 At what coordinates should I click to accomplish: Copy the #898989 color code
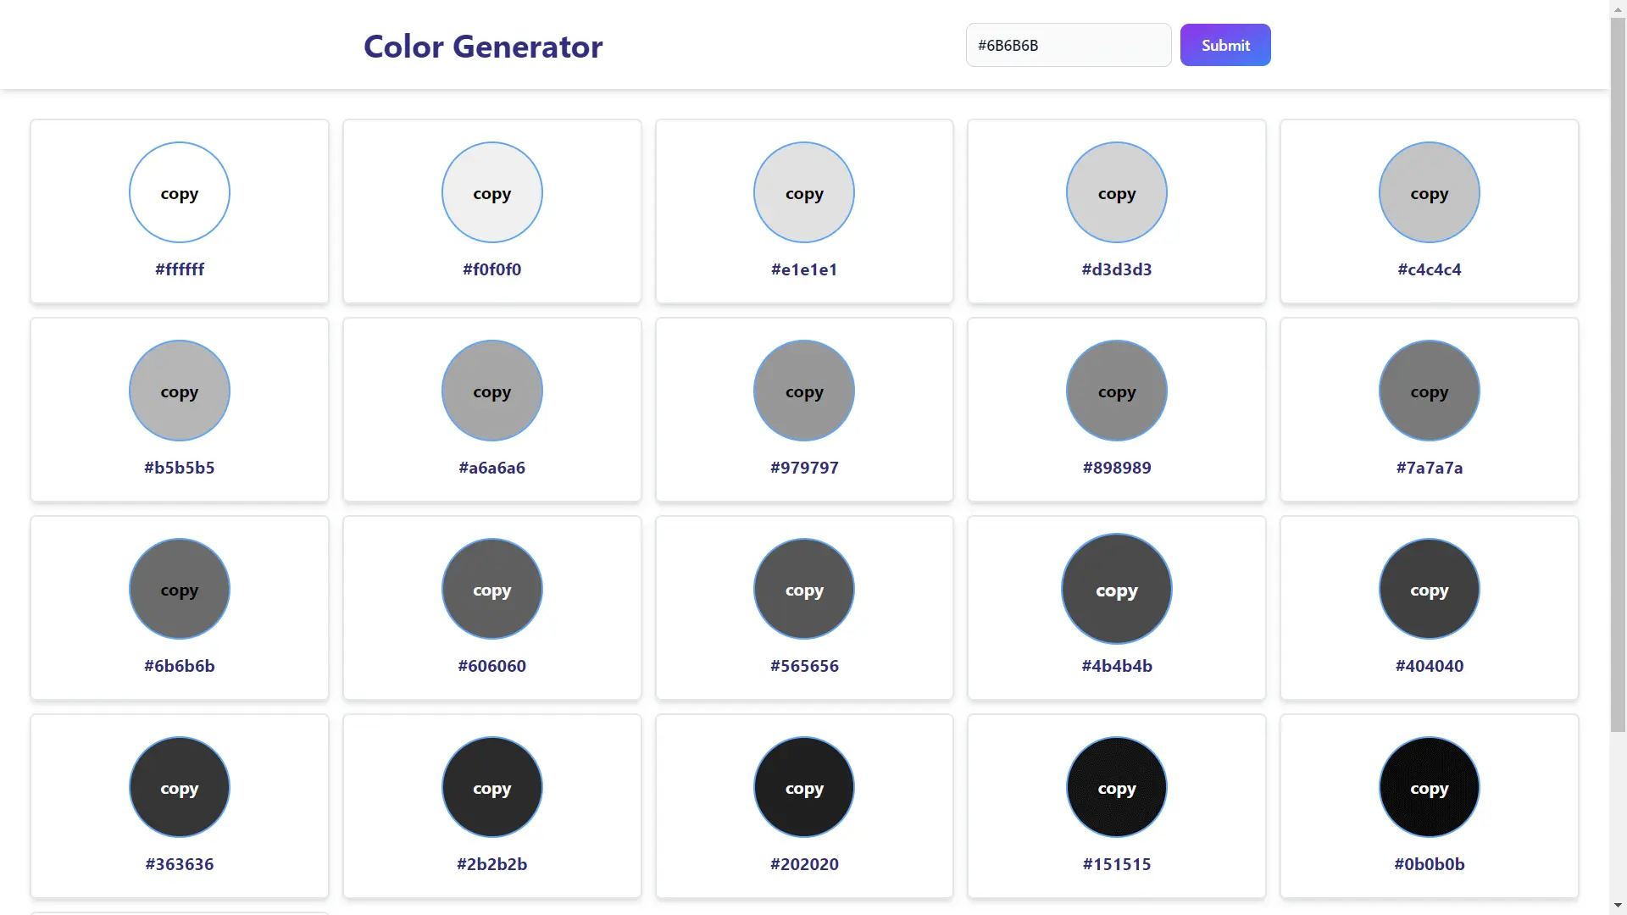[1116, 391]
